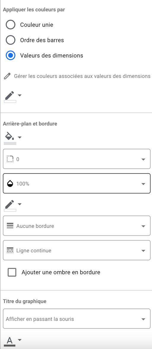
Task: Click the grey background color swatch bar
Action: coord(10,144)
